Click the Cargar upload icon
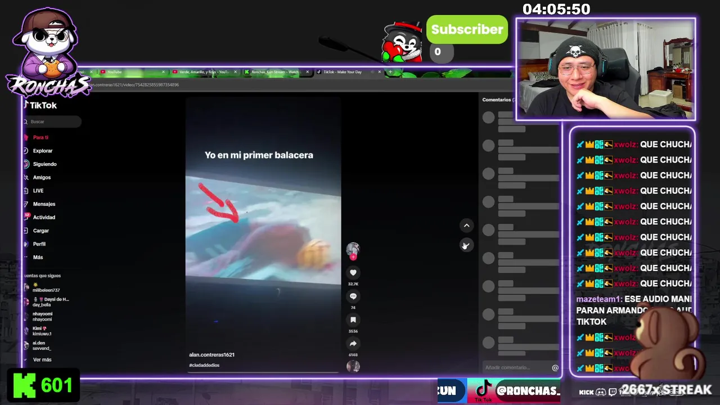Image resolution: width=720 pixels, height=405 pixels. click(x=26, y=231)
